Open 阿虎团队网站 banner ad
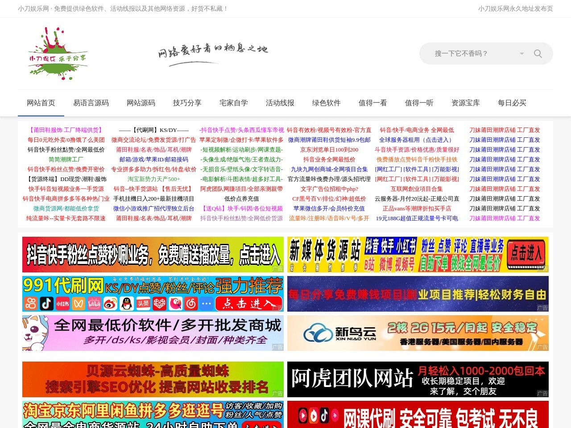571x428 pixels. (x=418, y=379)
